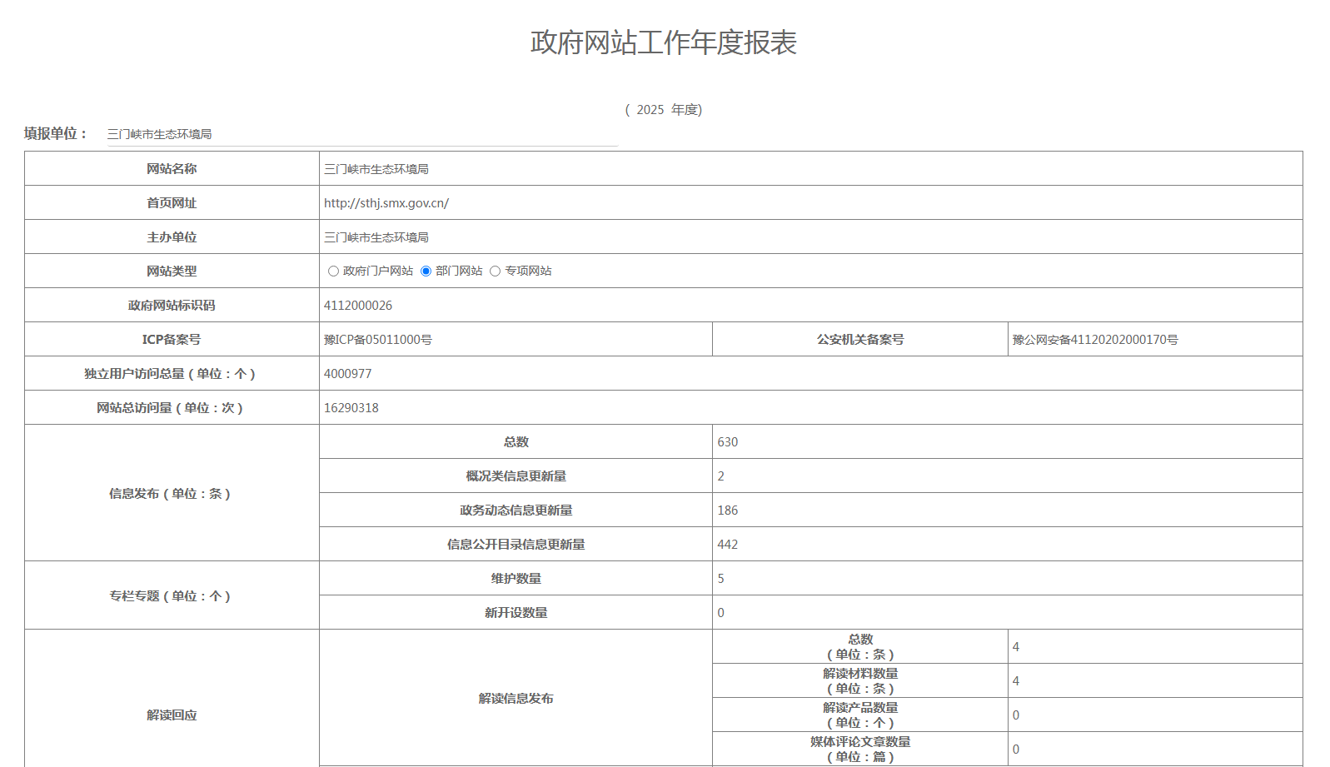This screenshot has width=1330, height=767.
Task: Click the 2025 year field under the title
Action: tap(650, 110)
